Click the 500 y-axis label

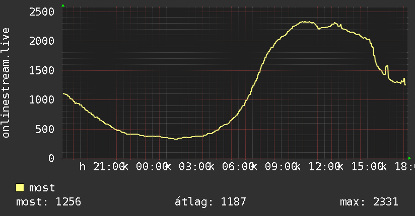[45, 129]
